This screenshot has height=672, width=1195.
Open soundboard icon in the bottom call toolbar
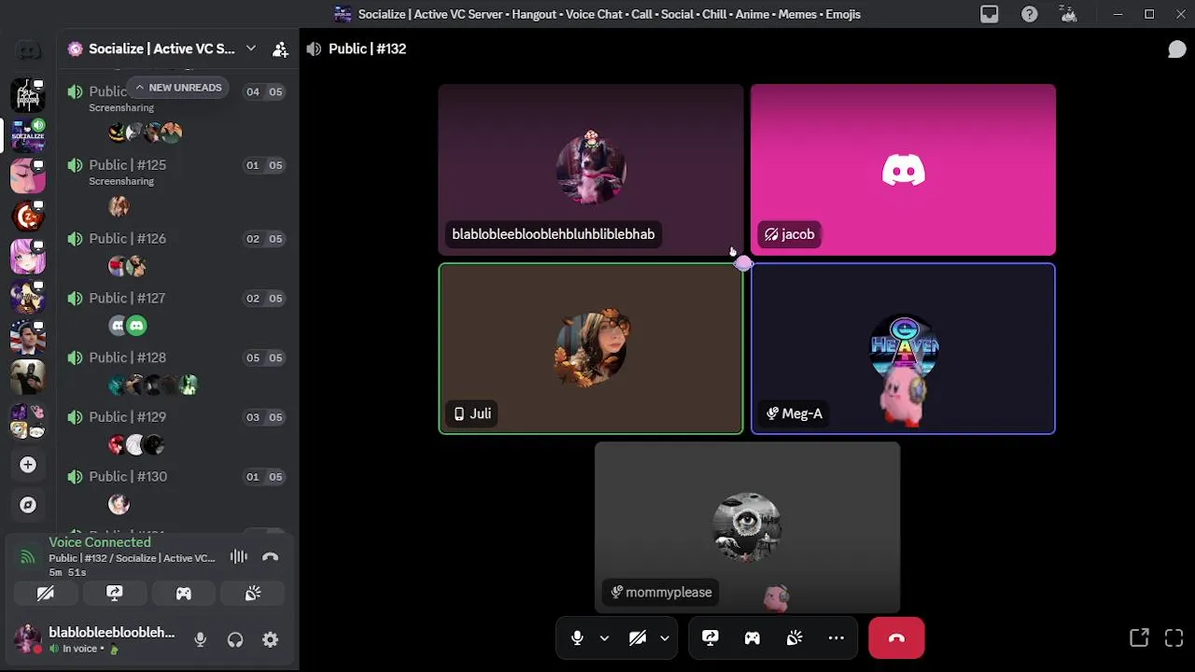[x=794, y=638]
